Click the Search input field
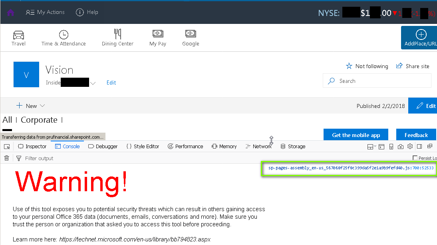 (x=377, y=80)
